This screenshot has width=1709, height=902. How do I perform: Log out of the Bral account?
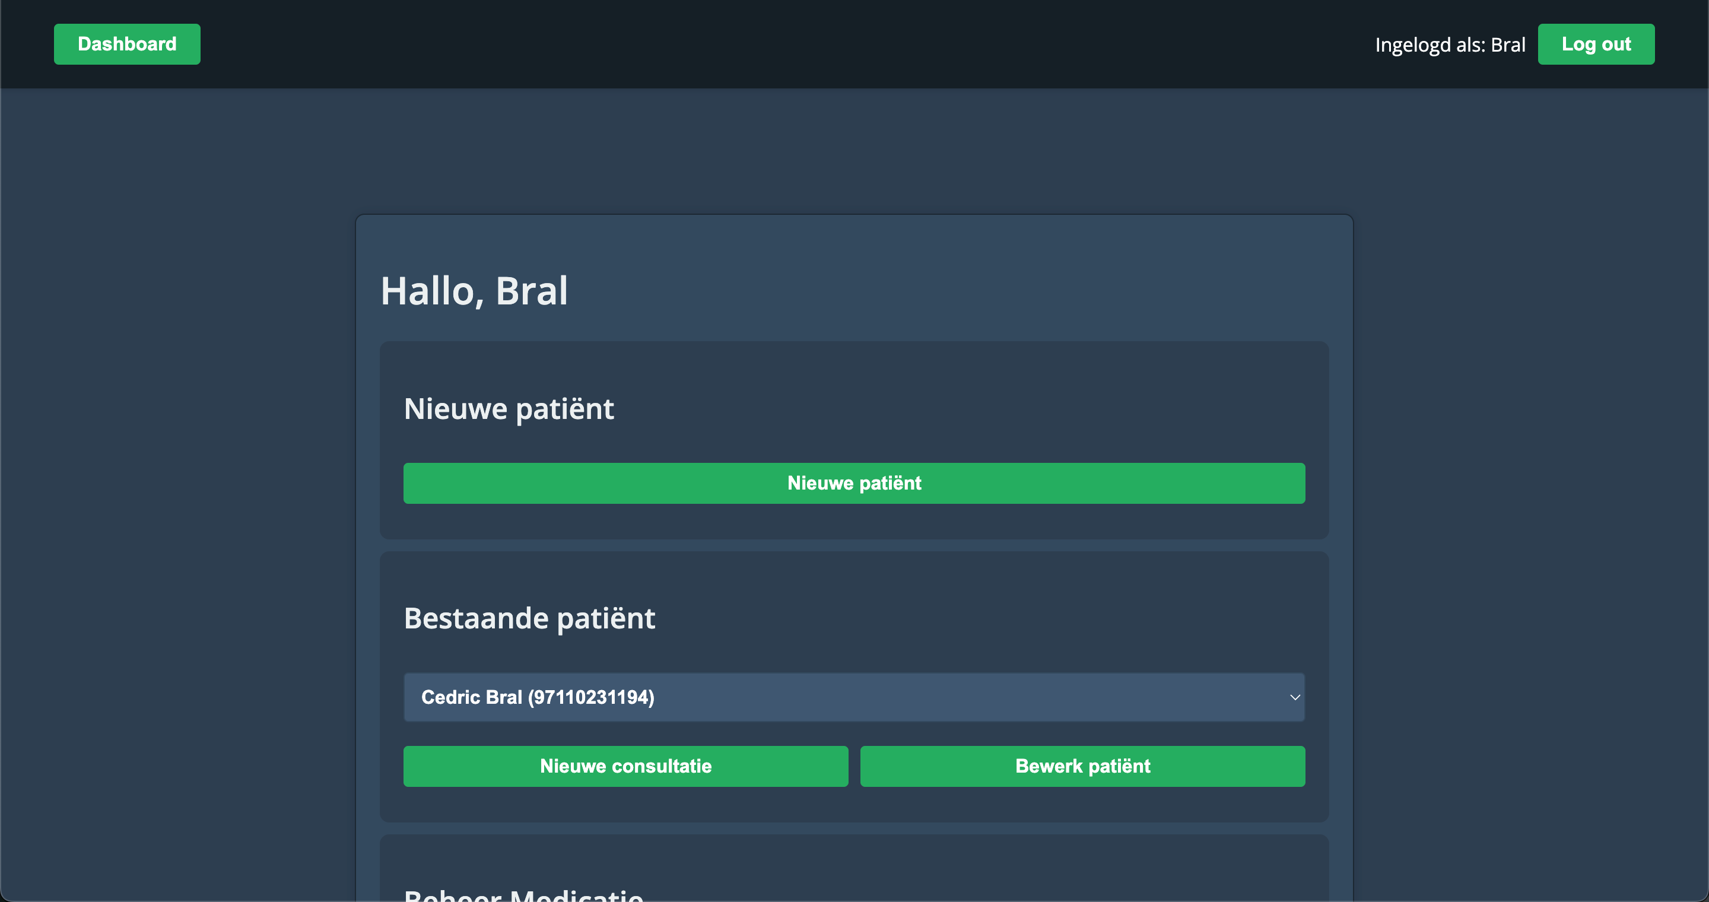pos(1596,44)
